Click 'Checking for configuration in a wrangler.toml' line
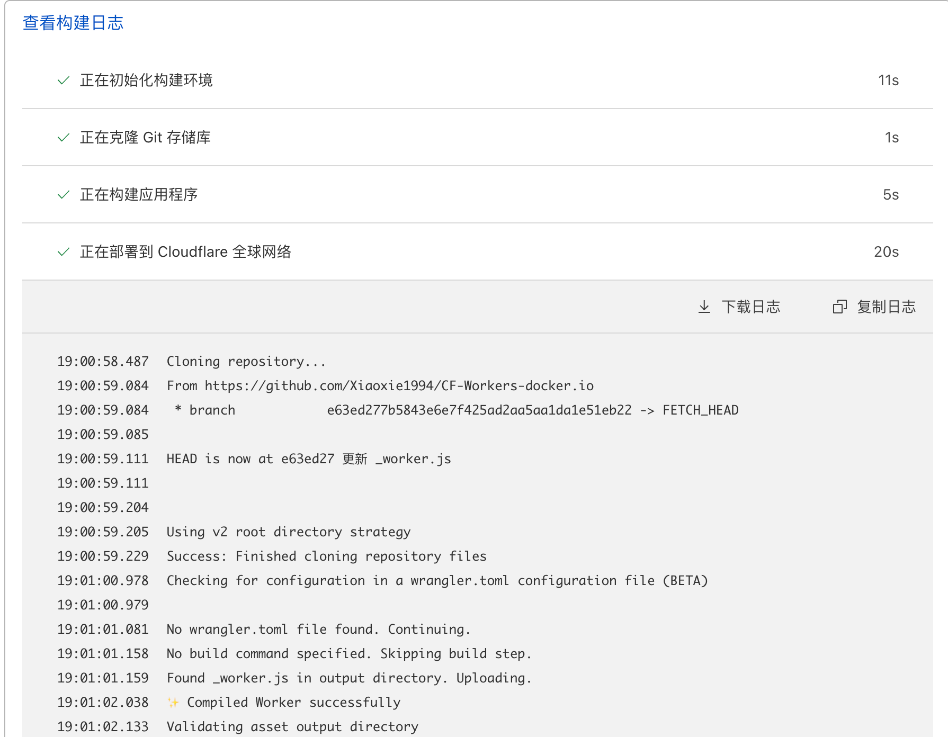The width and height of the screenshot is (948, 737). point(437,581)
